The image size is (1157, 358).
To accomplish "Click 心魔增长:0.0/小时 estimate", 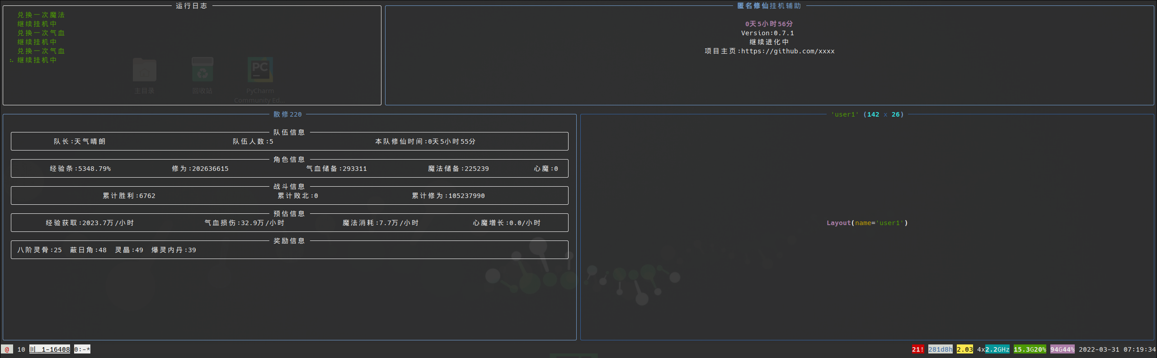I will (x=507, y=223).
